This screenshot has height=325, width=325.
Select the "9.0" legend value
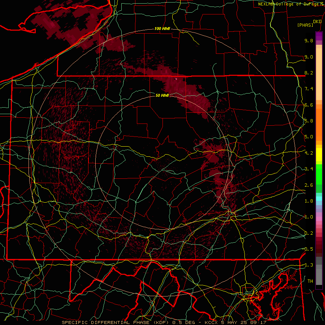click(309, 57)
